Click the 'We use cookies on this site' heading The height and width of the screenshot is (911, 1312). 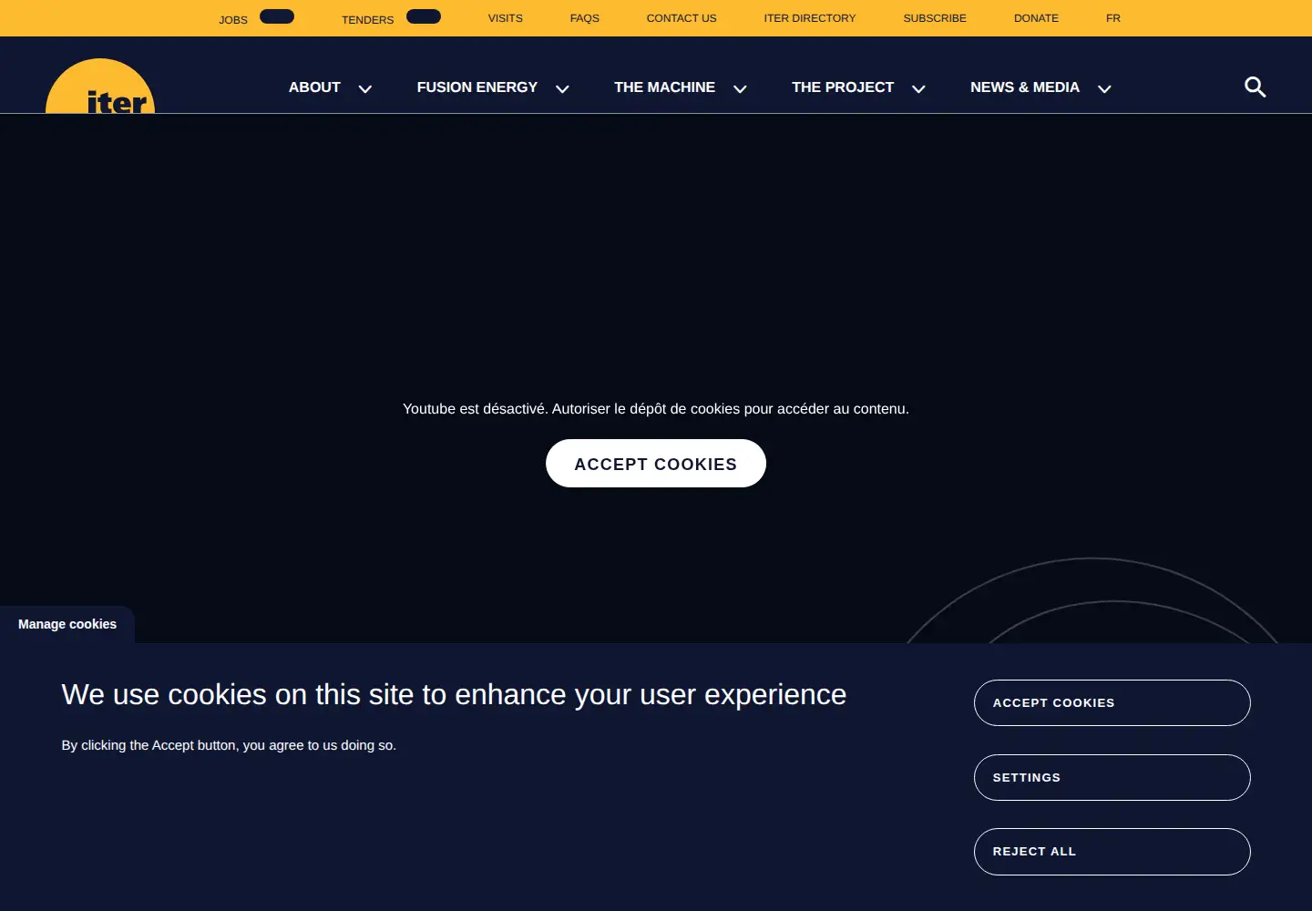pyautogui.click(x=454, y=695)
